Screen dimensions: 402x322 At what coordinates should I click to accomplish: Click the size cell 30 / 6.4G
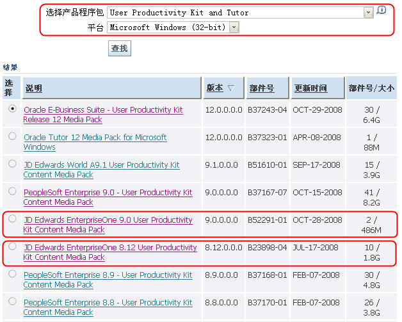point(371,115)
